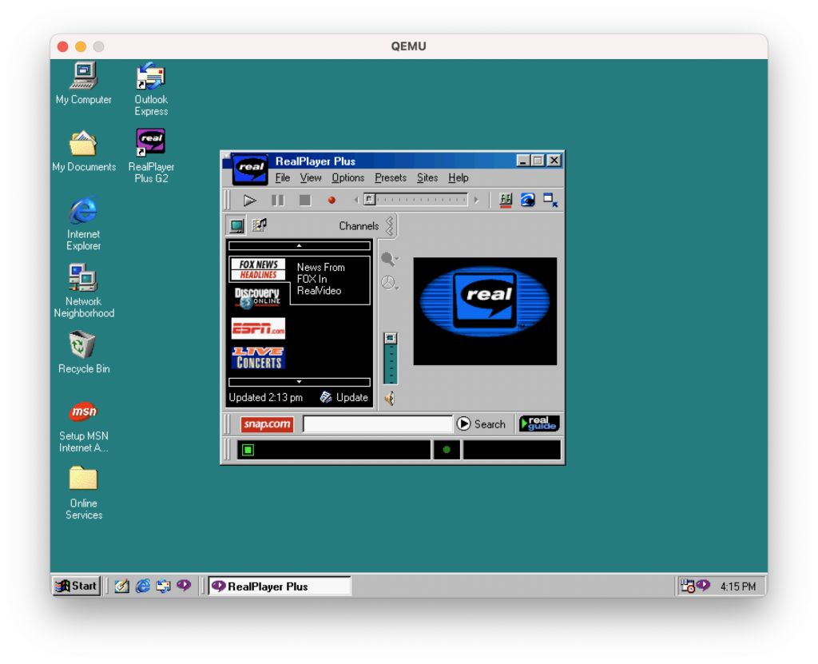Click the Task Scheduler tray icon

pos(688,586)
